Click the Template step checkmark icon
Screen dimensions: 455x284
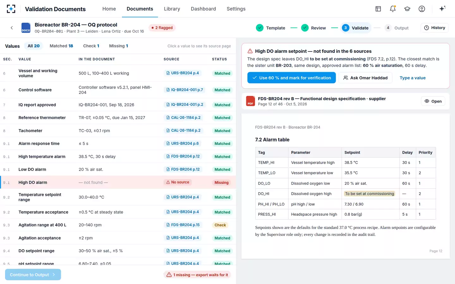260,28
